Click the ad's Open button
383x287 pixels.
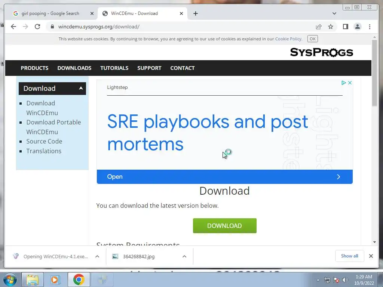[x=225, y=177]
